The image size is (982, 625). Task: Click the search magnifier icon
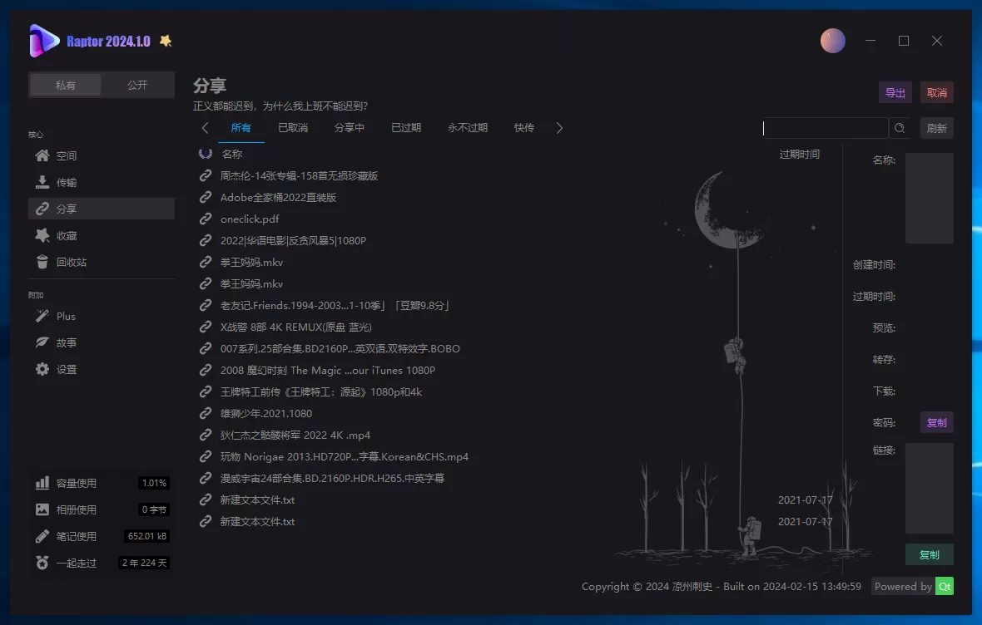pos(900,128)
